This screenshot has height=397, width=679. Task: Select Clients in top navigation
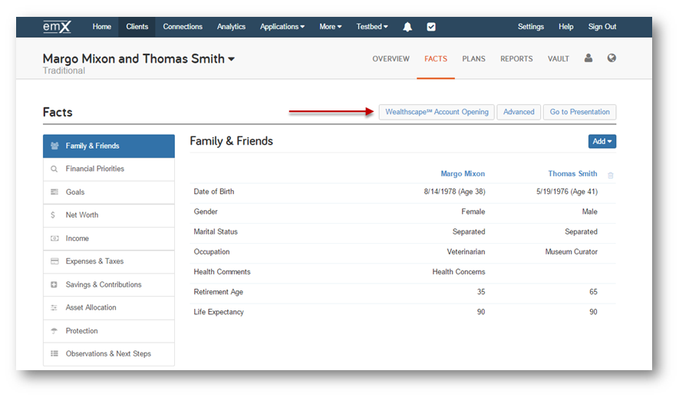[x=137, y=27]
